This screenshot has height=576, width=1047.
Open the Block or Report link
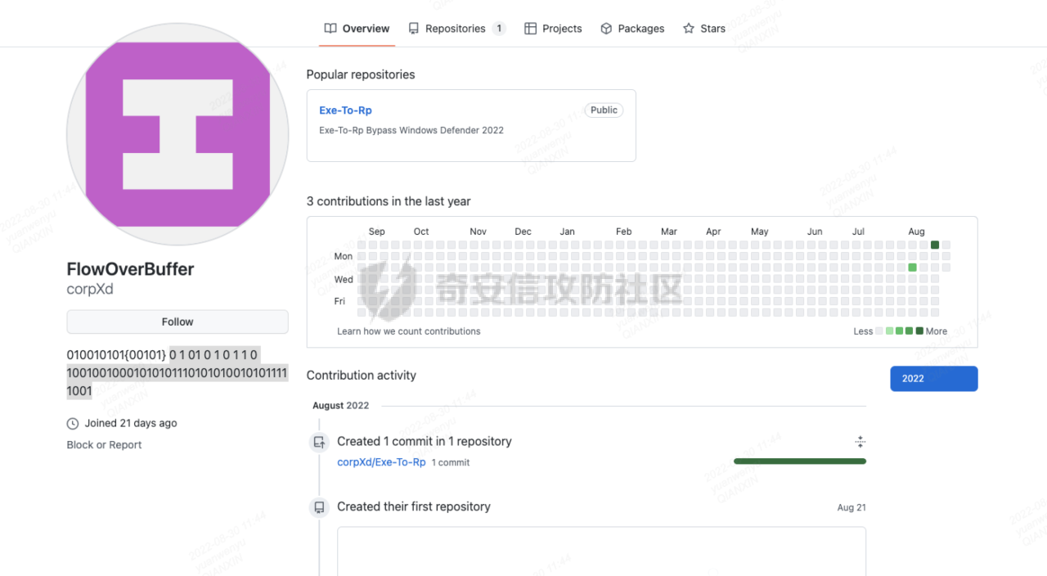point(104,445)
